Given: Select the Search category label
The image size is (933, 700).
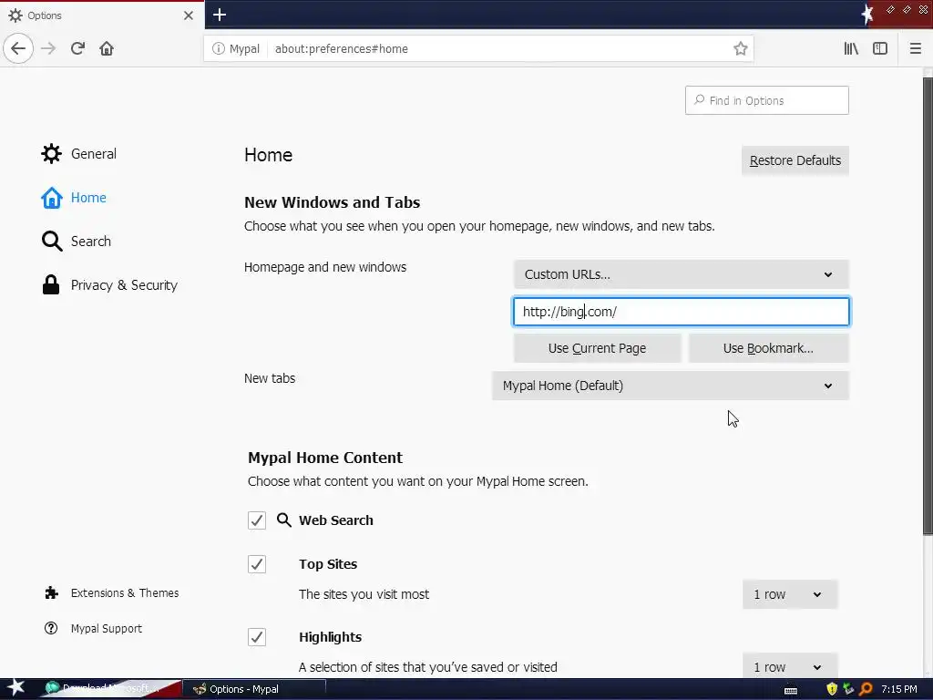Looking at the screenshot, I should [90, 241].
